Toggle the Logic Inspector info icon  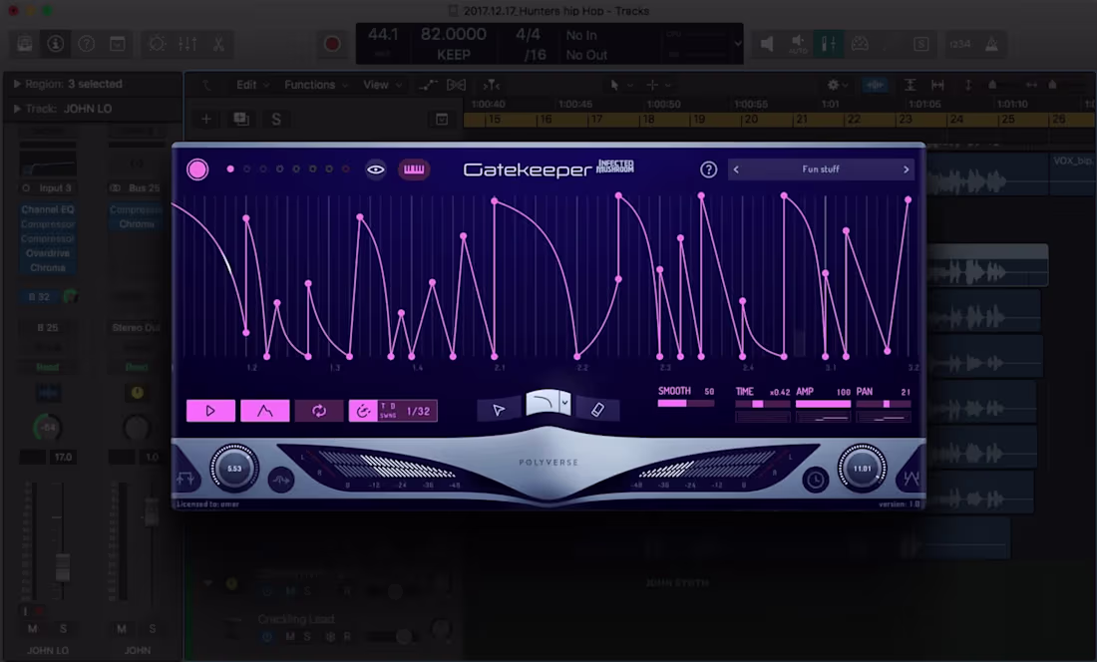coord(55,44)
